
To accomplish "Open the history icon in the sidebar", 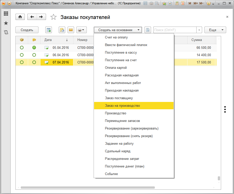I will (6, 32).
